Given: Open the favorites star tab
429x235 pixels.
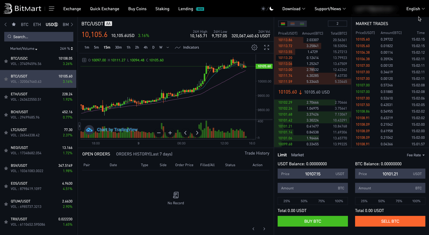Looking at the screenshot, I should point(14,24).
